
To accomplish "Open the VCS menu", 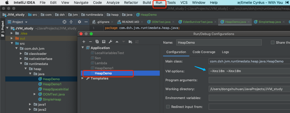I will click(184, 3).
